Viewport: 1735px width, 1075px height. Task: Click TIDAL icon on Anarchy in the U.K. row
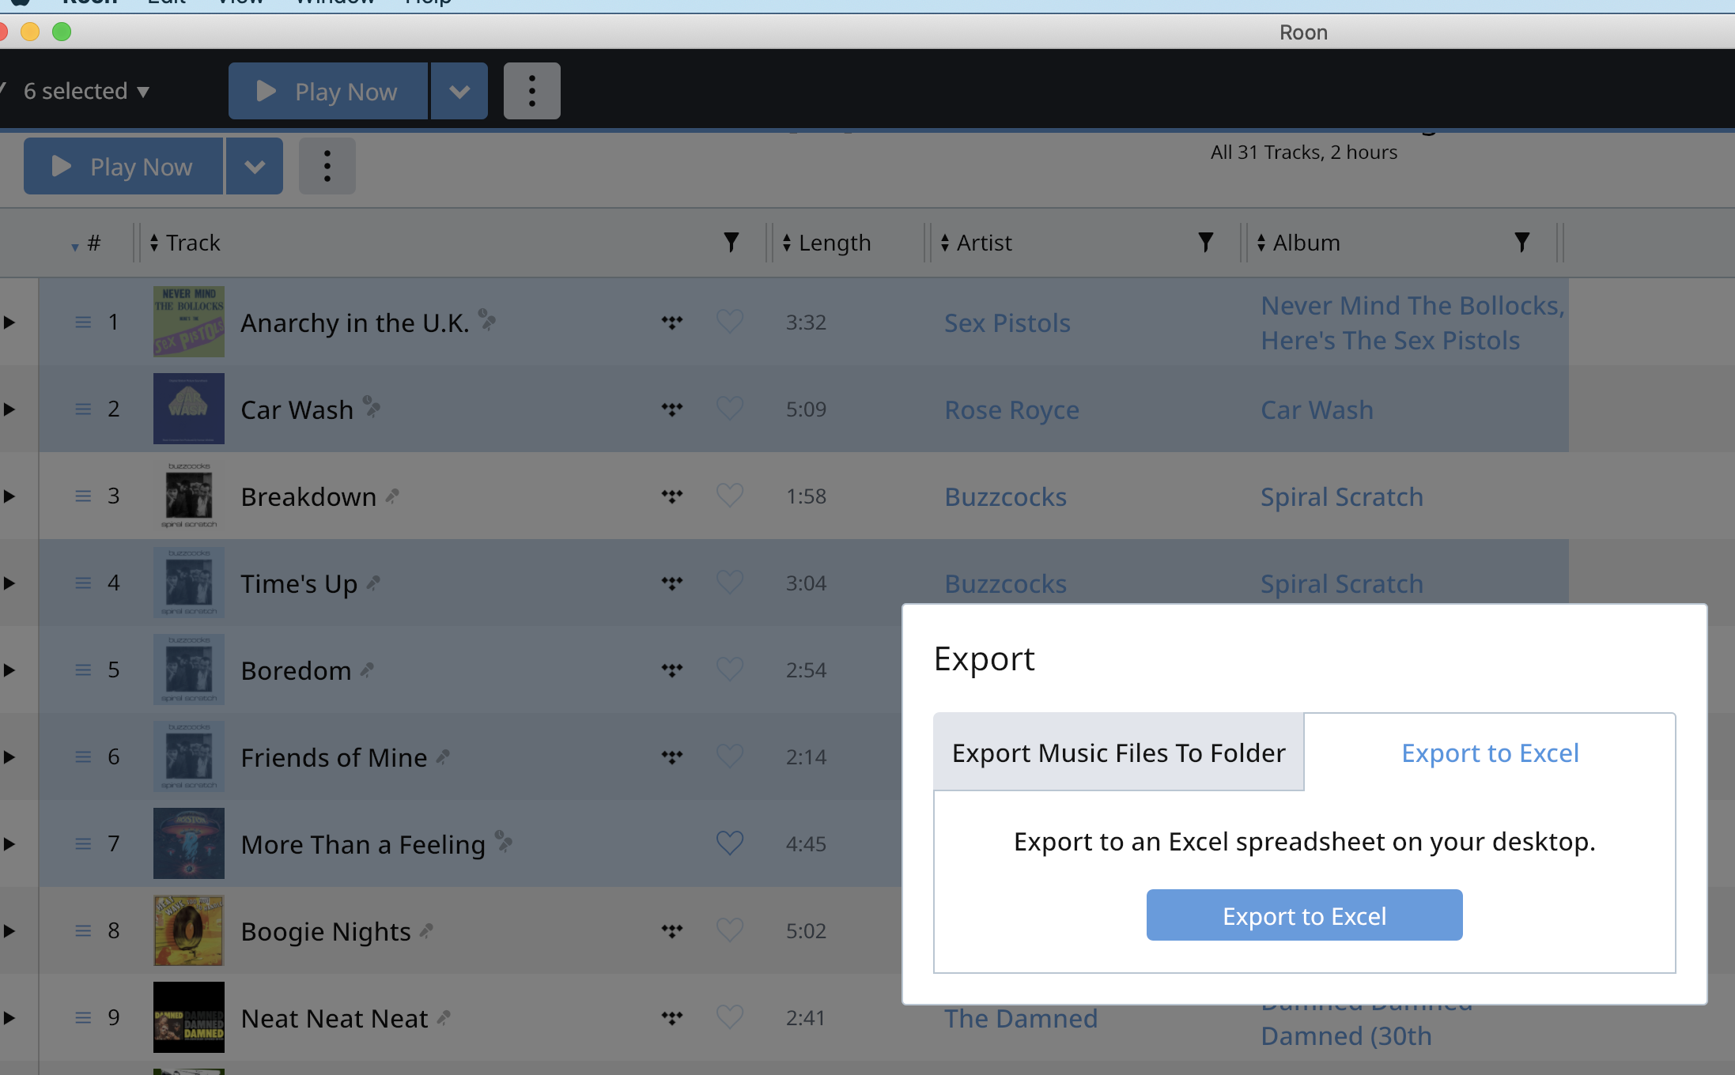[671, 322]
